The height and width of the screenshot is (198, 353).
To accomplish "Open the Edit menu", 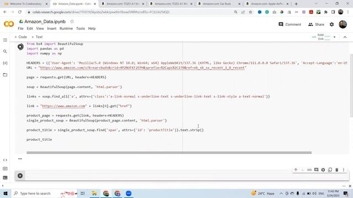I will 30,29.
